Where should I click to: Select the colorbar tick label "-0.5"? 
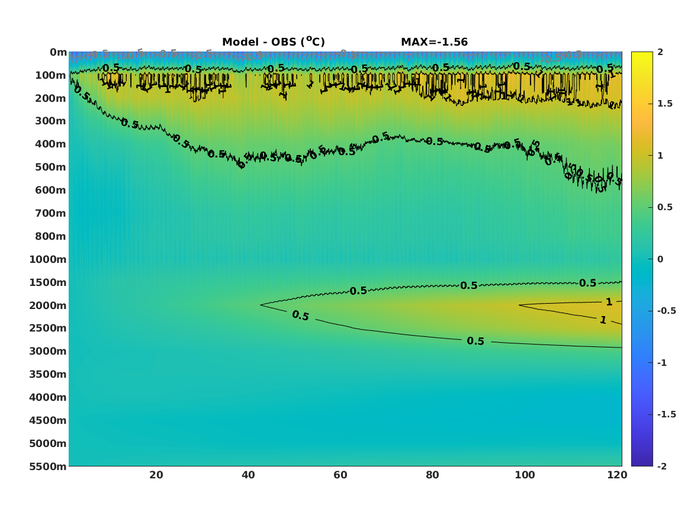pyautogui.click(x=666, y=311)
